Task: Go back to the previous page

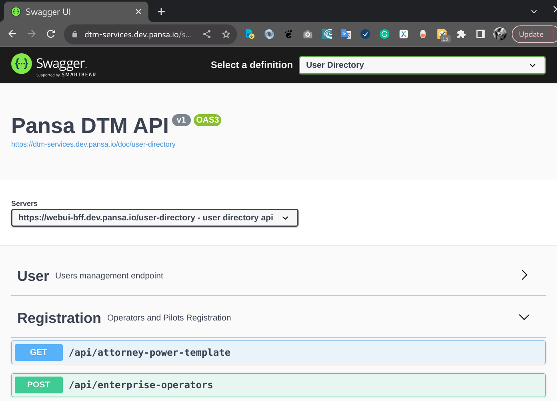Action: point(12,34)
